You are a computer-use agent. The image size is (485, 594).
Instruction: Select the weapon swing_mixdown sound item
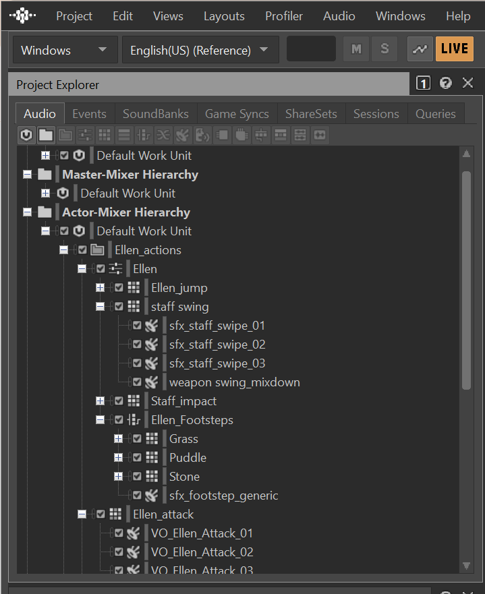[x=234, y=382]
